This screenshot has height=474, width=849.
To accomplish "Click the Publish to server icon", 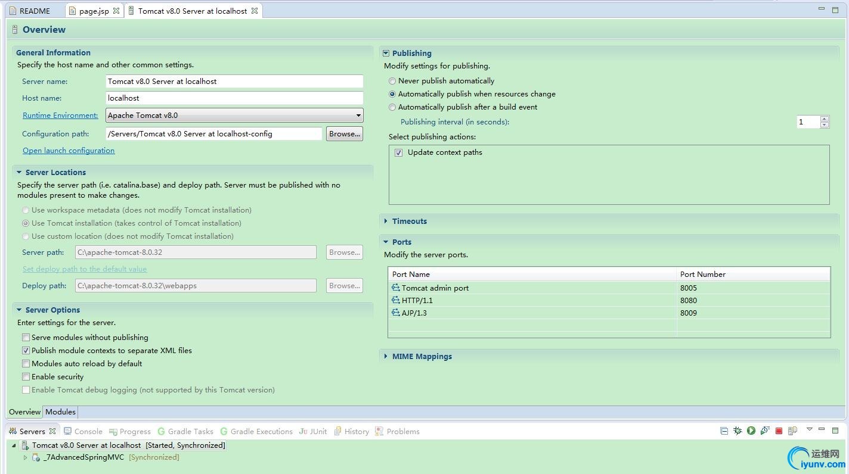I will click(x=792, y=431).
